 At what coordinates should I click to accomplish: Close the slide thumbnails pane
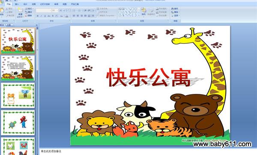(36, 25)
